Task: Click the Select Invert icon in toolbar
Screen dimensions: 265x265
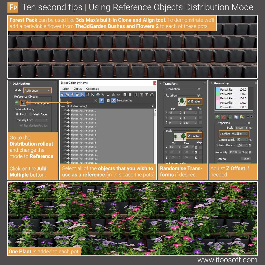Action: [135, 95]
